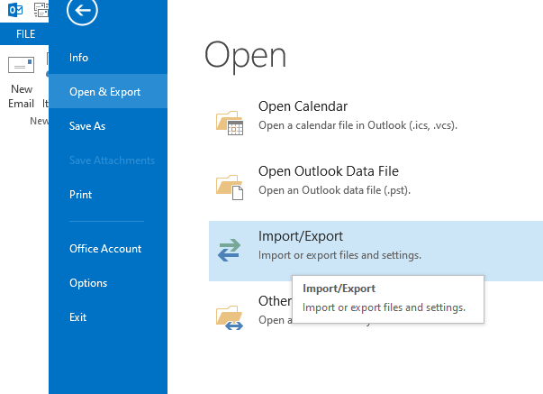Click the Other User's Folder heading text
Image resolution: width=543 pixels, height=394 pixels.
[x=275, y=301]
